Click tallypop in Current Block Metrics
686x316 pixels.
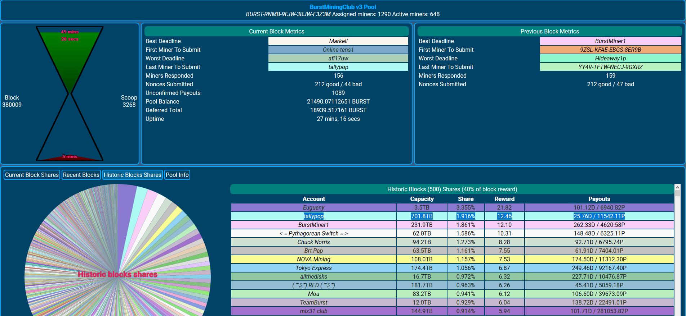coord(338,67)
